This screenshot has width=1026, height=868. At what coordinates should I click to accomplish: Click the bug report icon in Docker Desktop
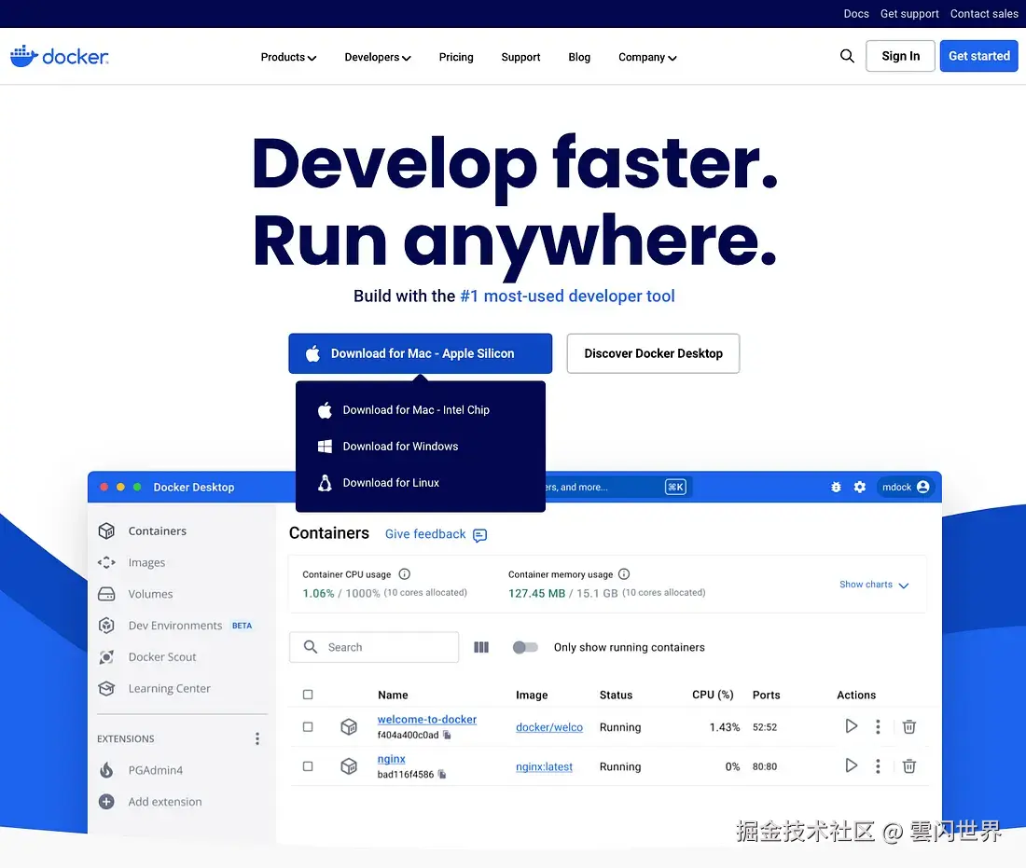click(836, 487)
